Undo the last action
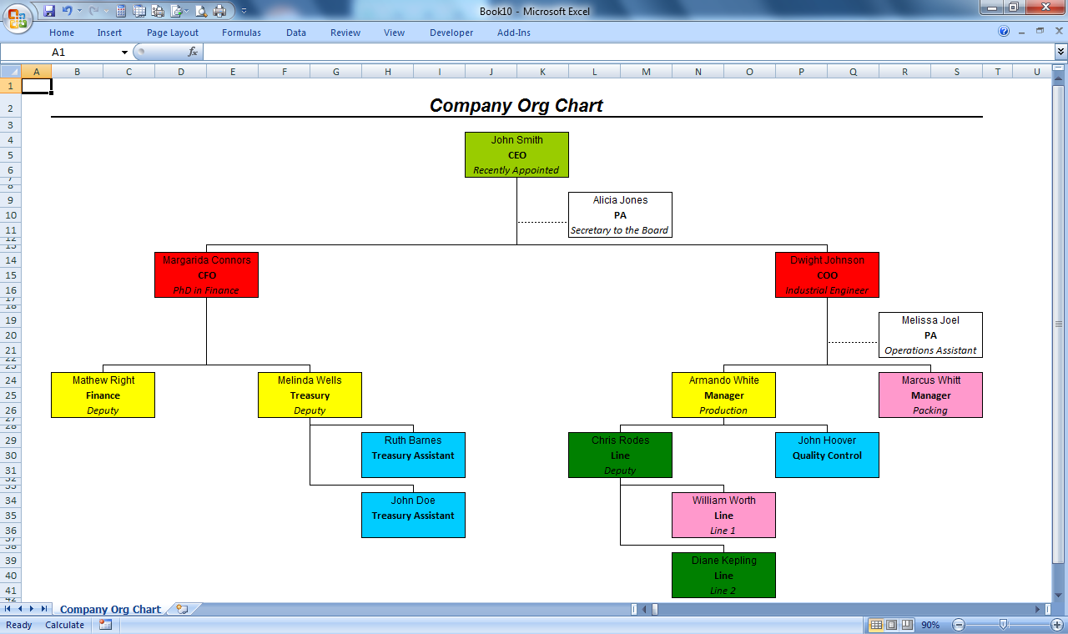Image resolution: width=1068 pixels, height=634 pixels. tap(68, 11)
